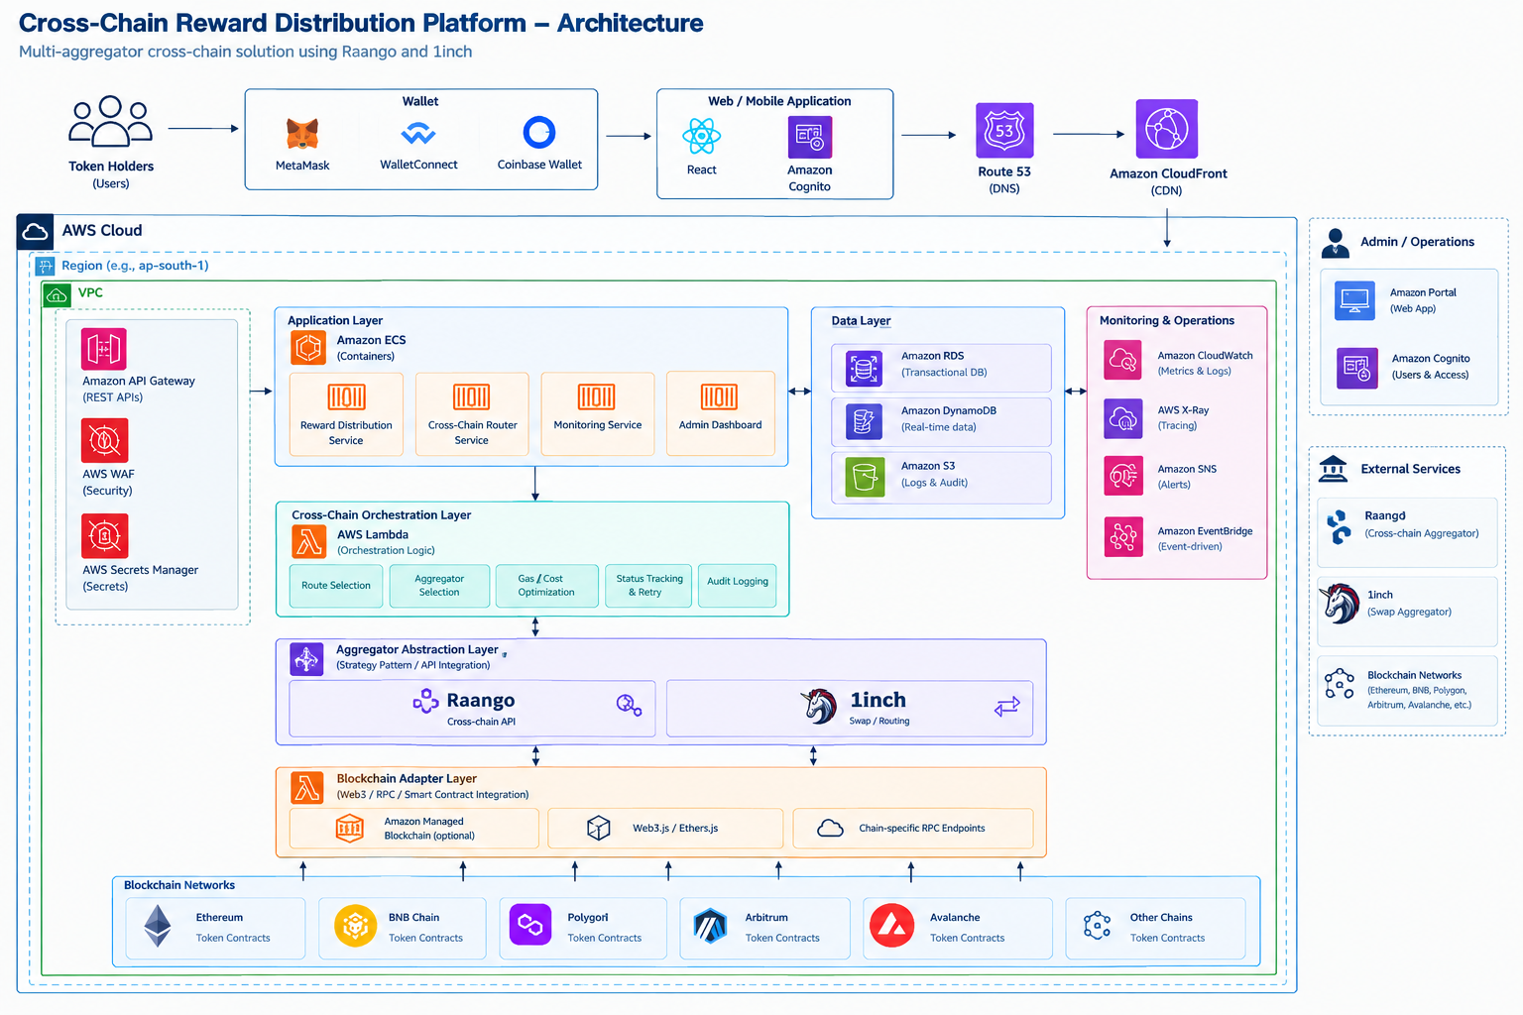1523x1015 pixels.
Task: Click the Coinbase Wallet icon
Action: tap(539, 132)
